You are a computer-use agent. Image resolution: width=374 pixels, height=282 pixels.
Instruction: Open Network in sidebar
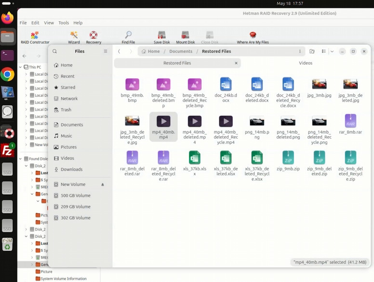pyautogui.click(x=80, y=98)
